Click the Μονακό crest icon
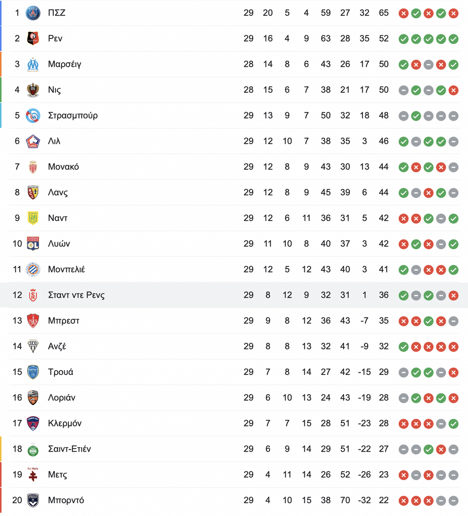 pyautogui.click(x=33, y=167)
